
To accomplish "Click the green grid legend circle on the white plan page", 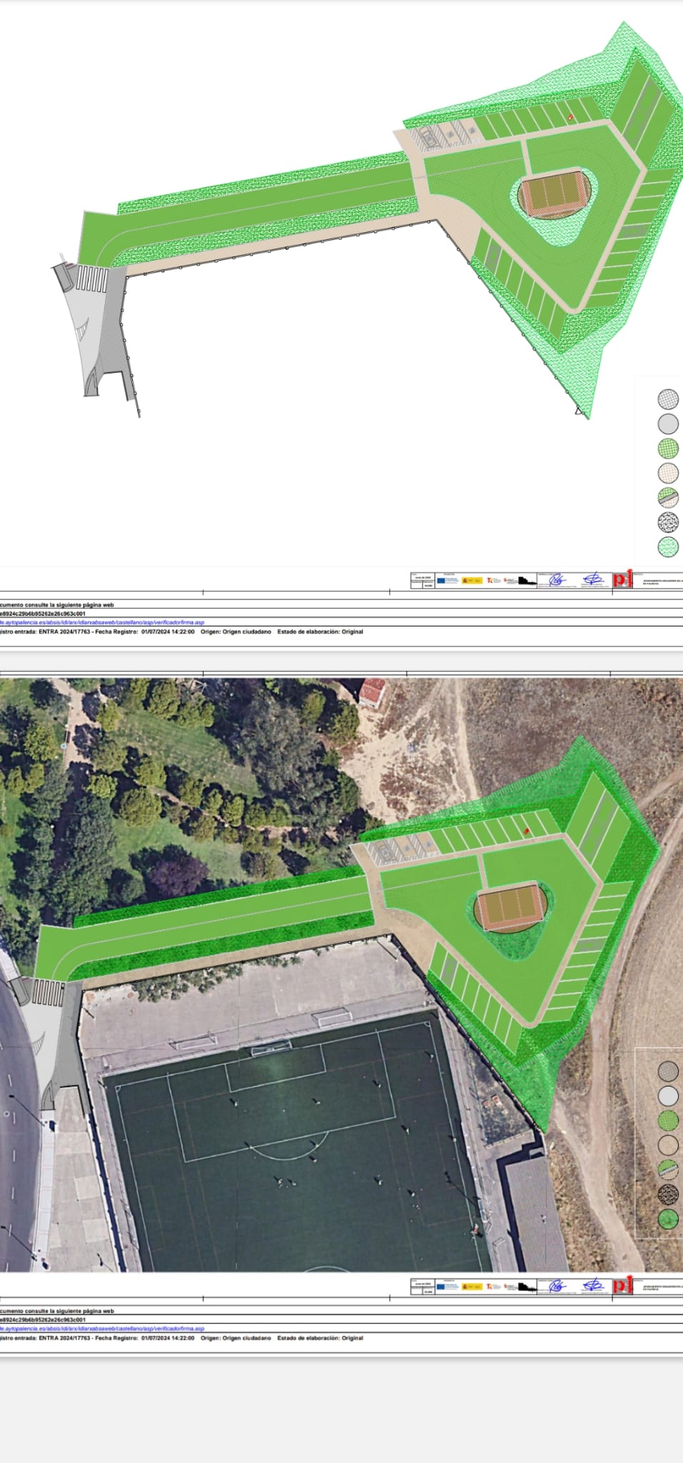I will tap(668, 449).
